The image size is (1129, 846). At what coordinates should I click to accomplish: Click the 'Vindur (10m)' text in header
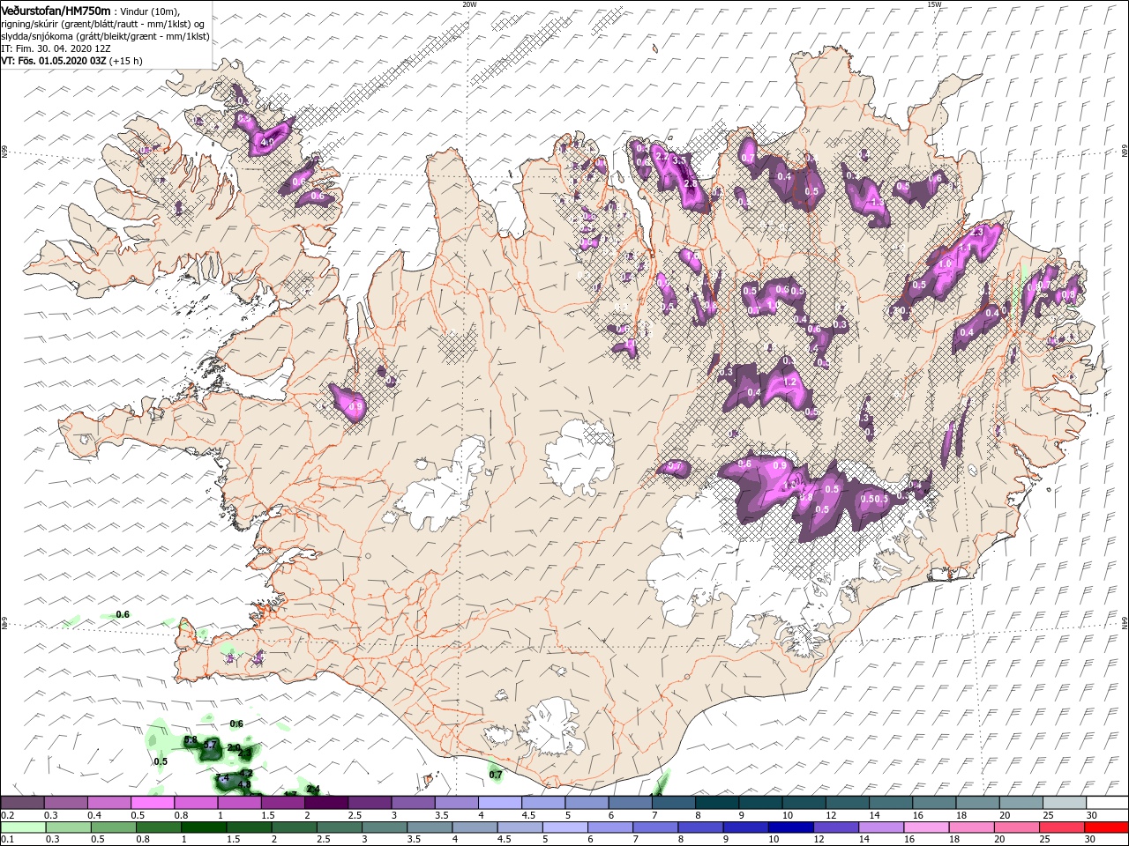tap(151, 11)
